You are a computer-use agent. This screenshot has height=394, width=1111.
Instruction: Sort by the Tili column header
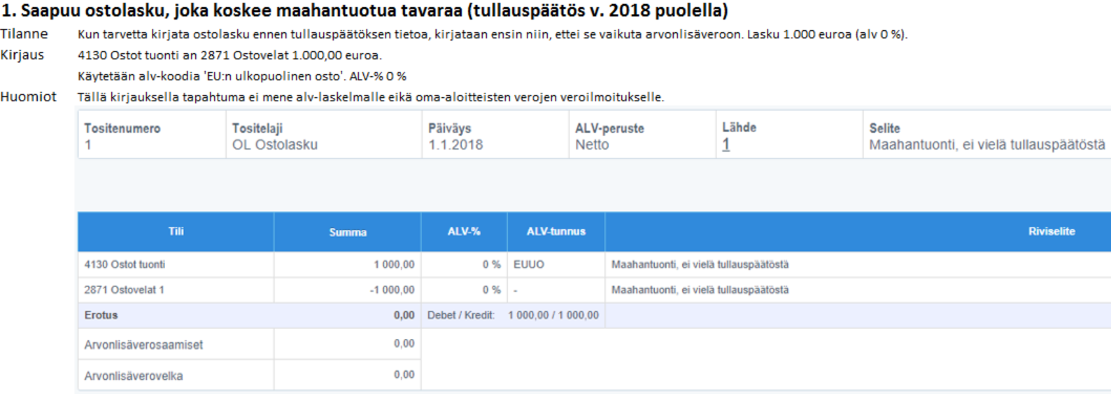click(x=176, y=231)
